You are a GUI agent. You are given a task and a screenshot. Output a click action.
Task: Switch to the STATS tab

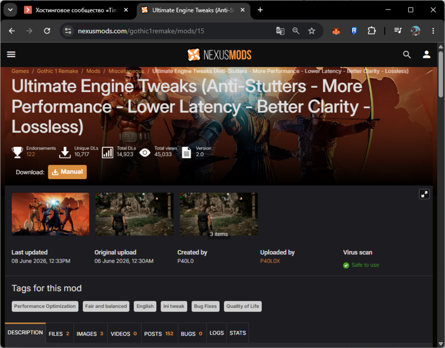238,333
